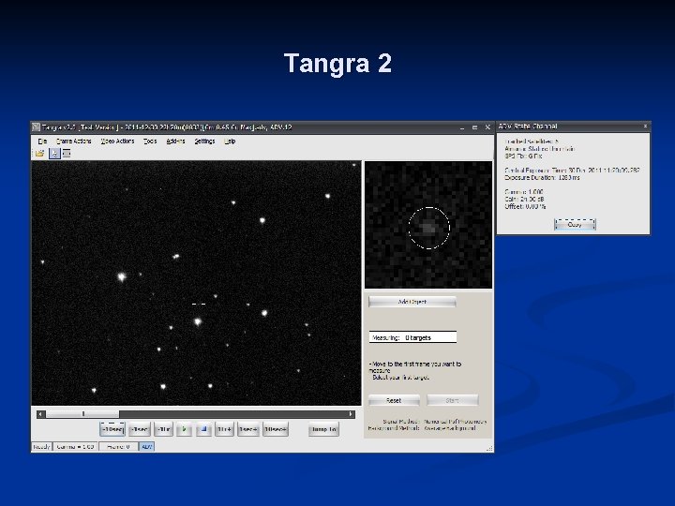The height and width of the screenshot is (506, 675).
Task: Step back one second with -1sec button
Action: coord(140,429)
